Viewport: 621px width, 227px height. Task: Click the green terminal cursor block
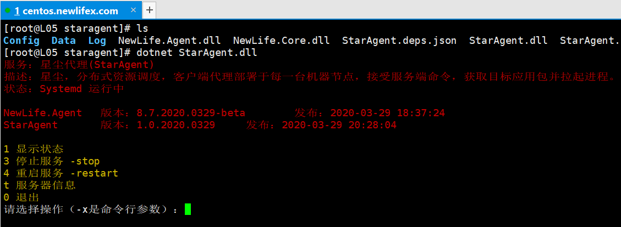click(188, 209)
